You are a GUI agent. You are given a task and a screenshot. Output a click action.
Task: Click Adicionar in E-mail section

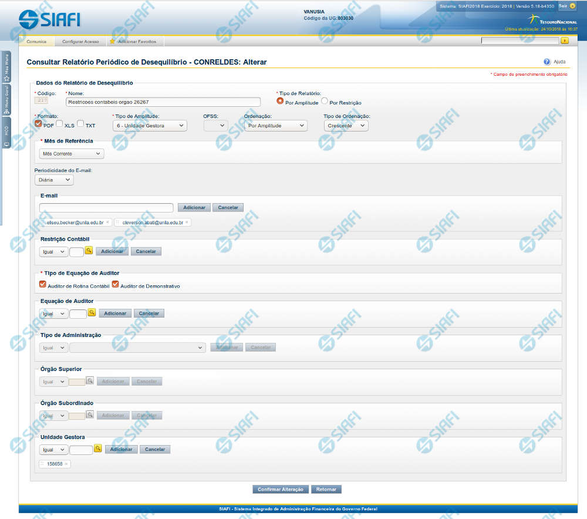point(194,207)
